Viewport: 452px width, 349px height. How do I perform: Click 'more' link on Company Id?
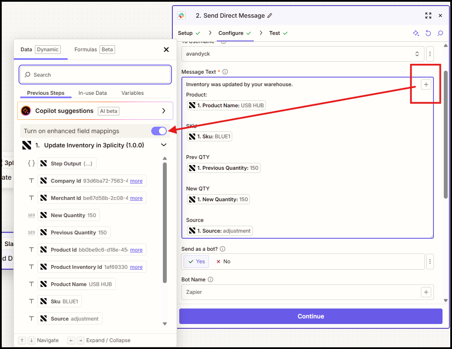pos(136,181)
